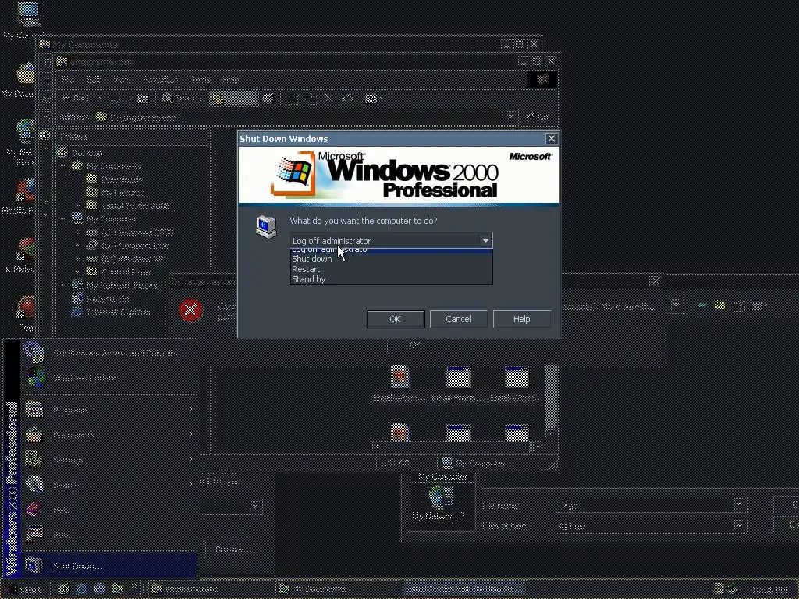
Task: Confirm with OK in Shut Down Windows
Action: click(396, 319)
